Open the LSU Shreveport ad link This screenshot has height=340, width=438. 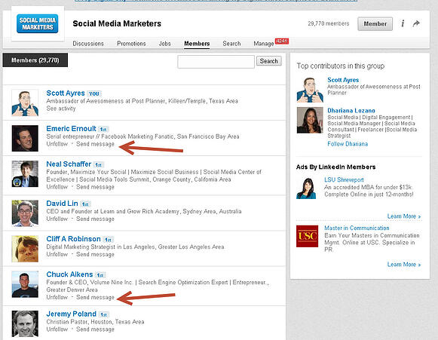pyautogui.click(x=344, y=179)
